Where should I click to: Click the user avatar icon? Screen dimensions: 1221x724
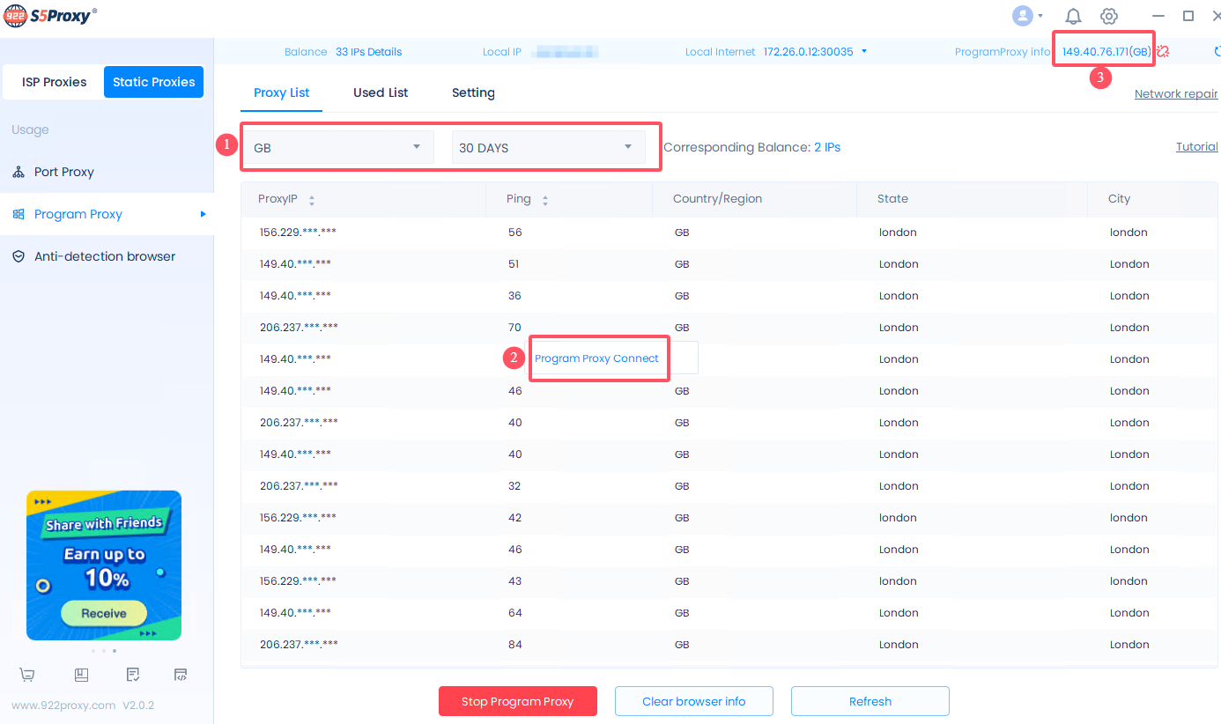[x=1023, y=16]
